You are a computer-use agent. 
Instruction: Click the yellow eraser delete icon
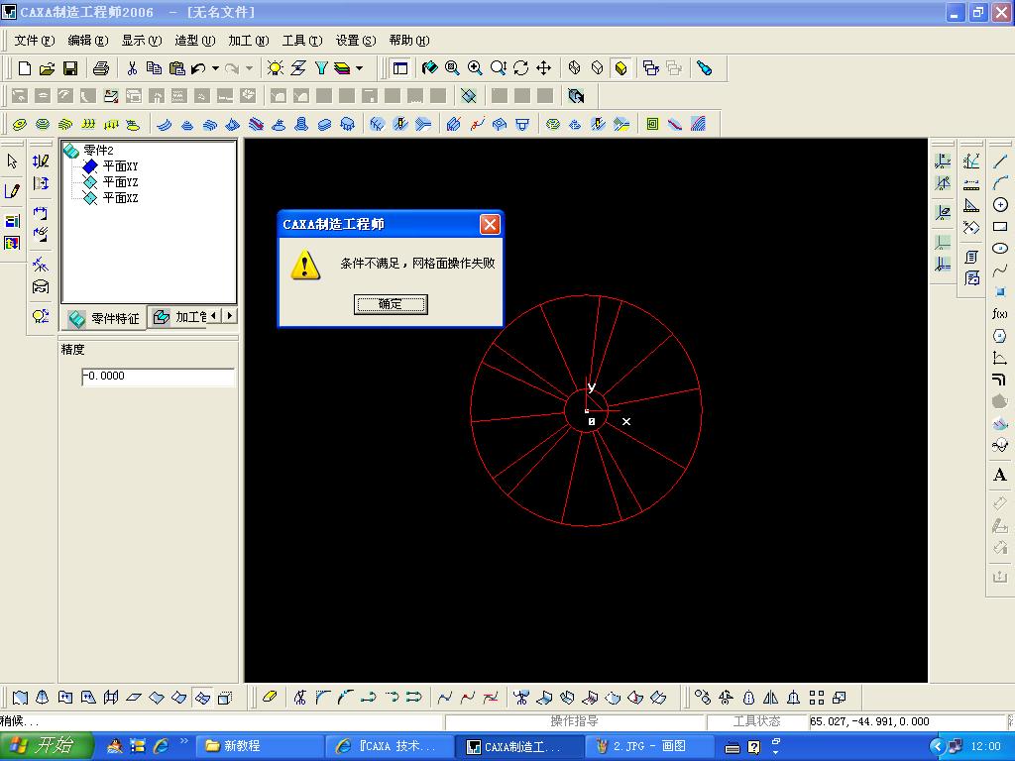pos(270,697)
